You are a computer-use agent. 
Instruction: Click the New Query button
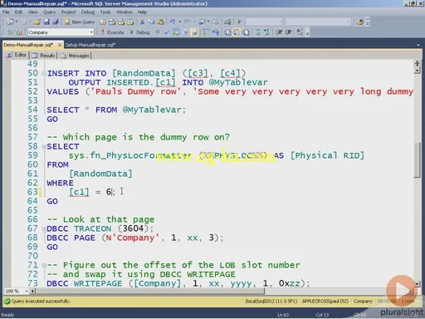coord(80,22)
